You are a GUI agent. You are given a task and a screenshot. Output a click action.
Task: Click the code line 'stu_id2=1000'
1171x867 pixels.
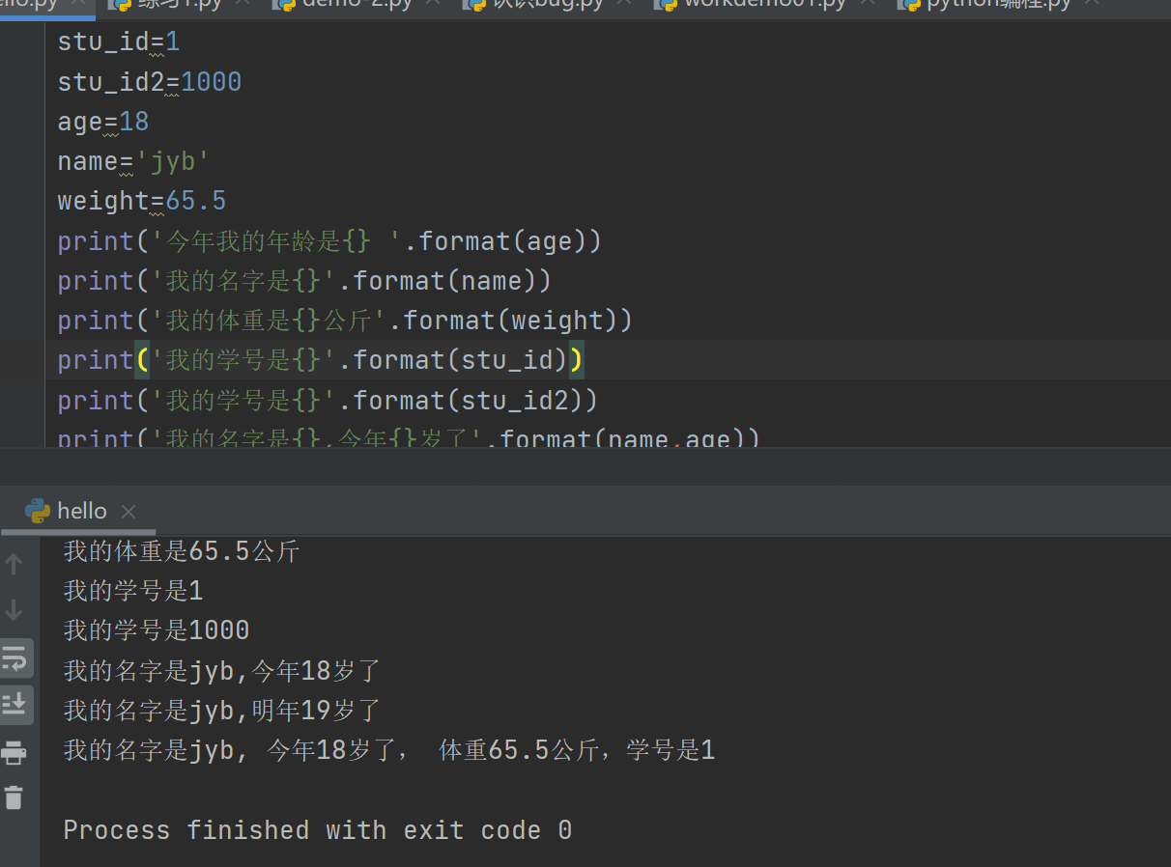(150, 82)
